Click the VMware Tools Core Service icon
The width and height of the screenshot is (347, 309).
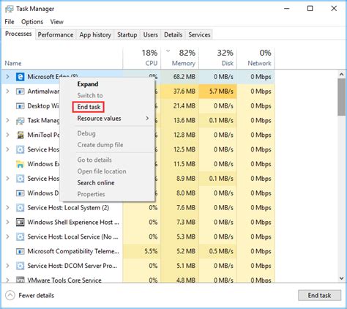(x=20, y=280)
